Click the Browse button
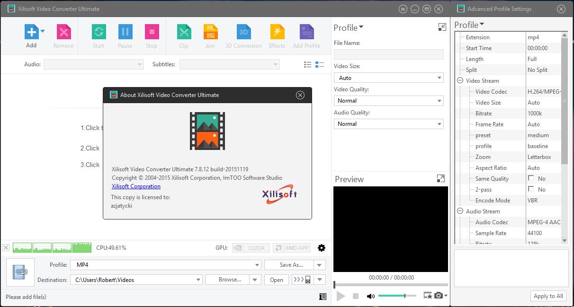The height and width of the screenshot is (307, 574). 228,280
